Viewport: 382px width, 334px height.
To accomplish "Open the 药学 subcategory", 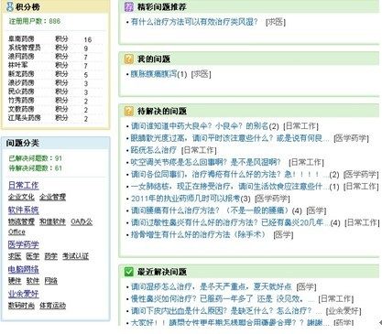I will click(x=51, y=256).
